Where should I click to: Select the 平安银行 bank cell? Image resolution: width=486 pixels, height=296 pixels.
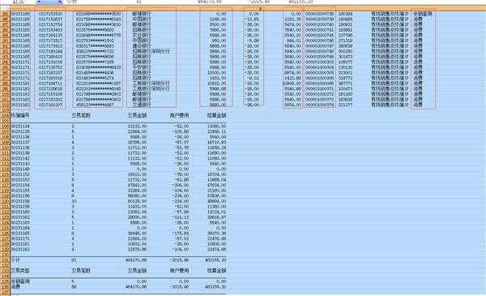[x=142, y=67]
